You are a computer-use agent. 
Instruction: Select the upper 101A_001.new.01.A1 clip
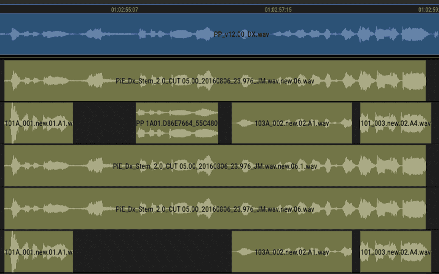coord(39,123)
